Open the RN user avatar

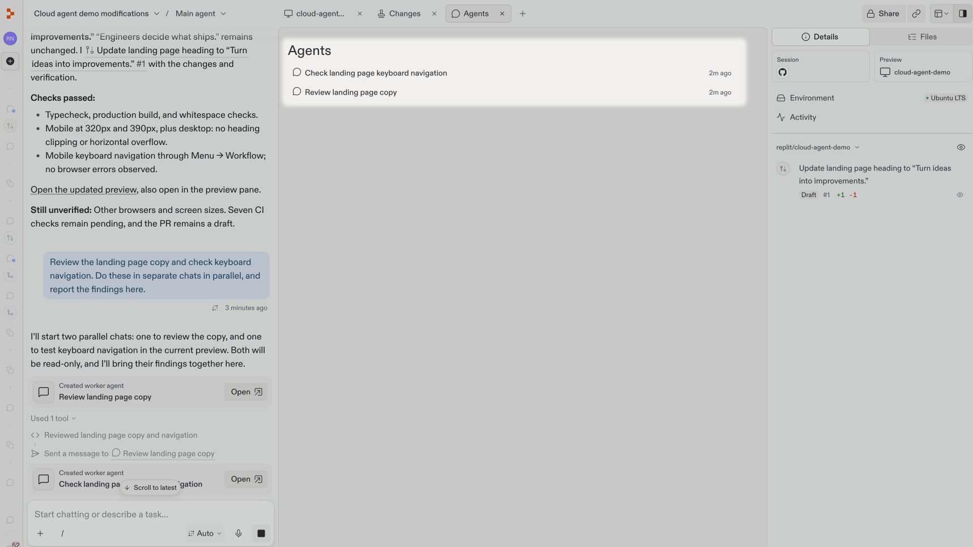[10, 39]
